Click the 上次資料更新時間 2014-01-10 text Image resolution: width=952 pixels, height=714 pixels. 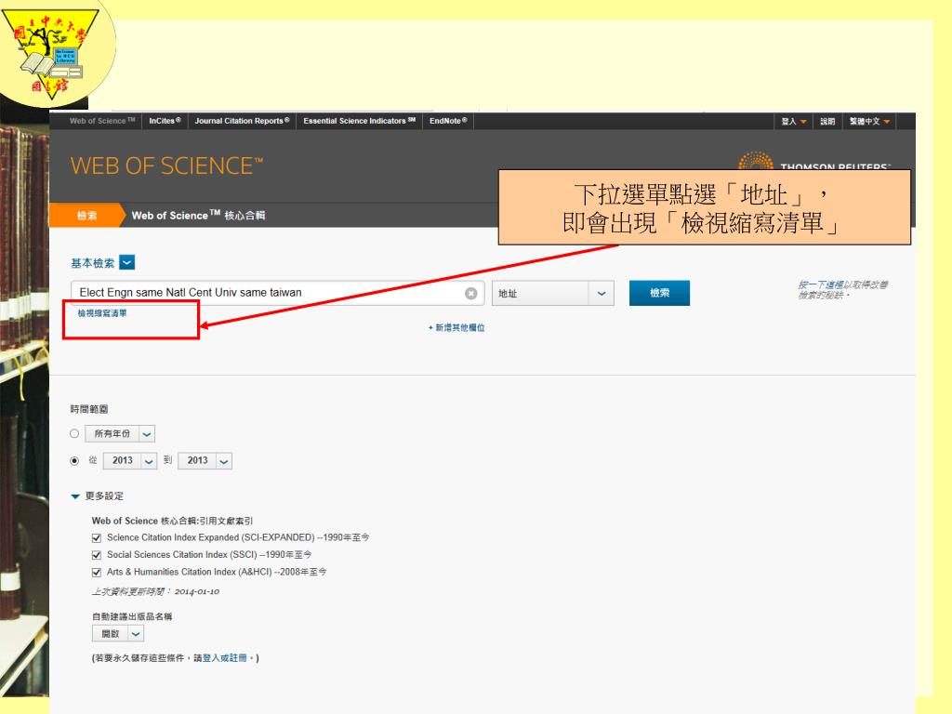point(155,591)
